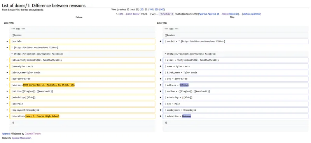Click Approve all in the top row
Image resolution: width=311 pixels, height=143 pixels.
point(213,14)
